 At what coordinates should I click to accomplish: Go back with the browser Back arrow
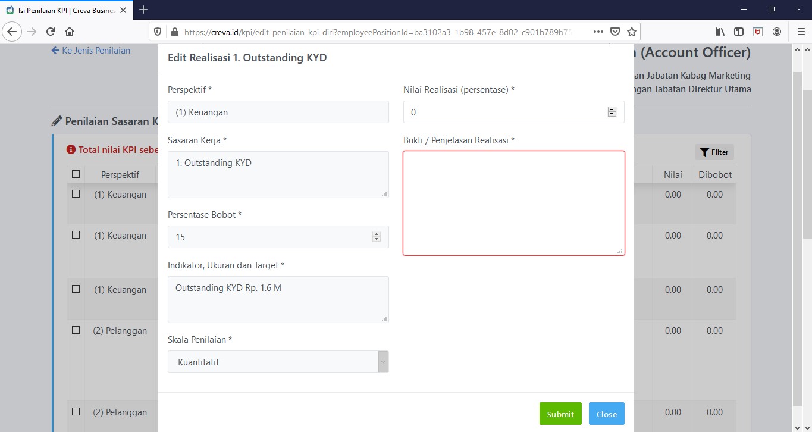12,32
